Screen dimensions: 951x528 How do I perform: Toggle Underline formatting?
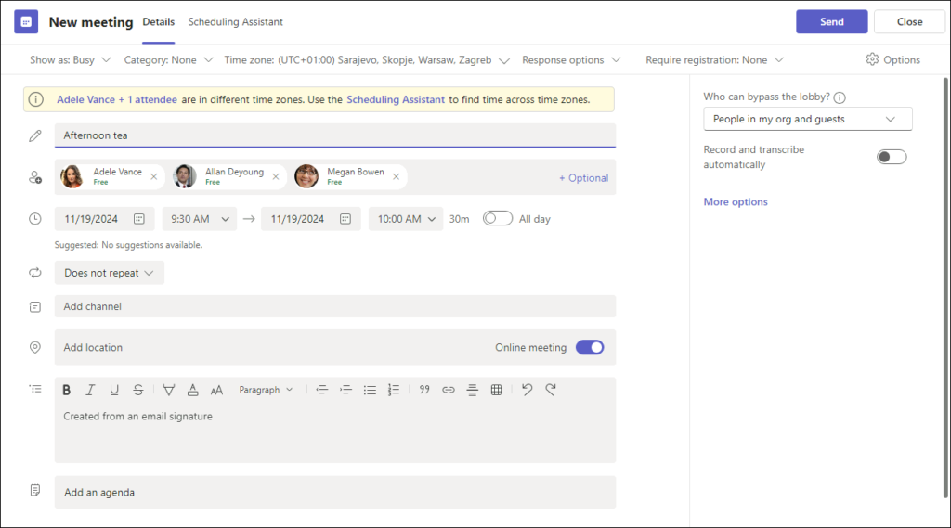pyautogui.click(x=114, y=390)
